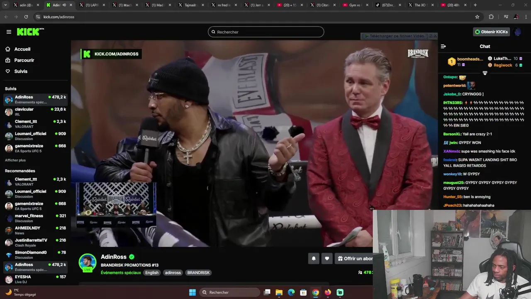531x299 pixels.
Task: Mute the audio on Kick tab
Action: pos(64,5)
